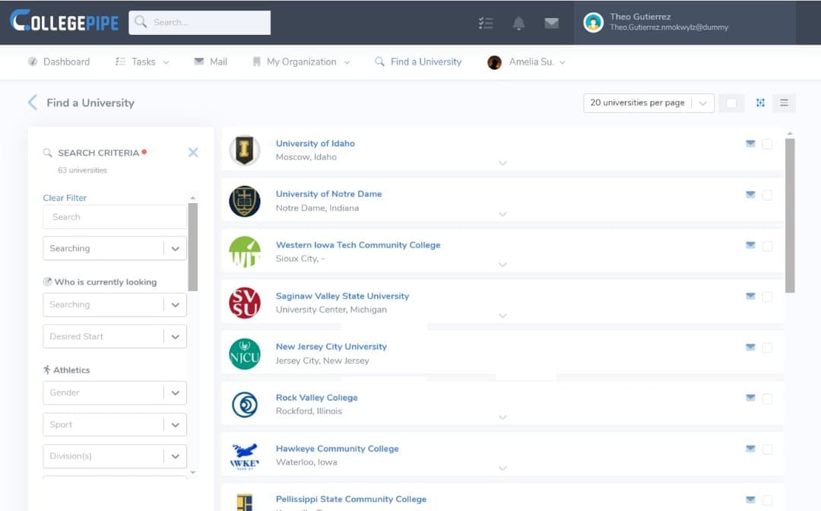Switch to grid view of universities
Viewport: 821px width, 511px height.
coord(760,103)
